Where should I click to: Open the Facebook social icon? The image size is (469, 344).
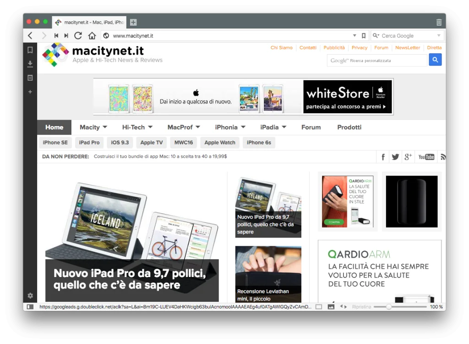pos(383,157)
